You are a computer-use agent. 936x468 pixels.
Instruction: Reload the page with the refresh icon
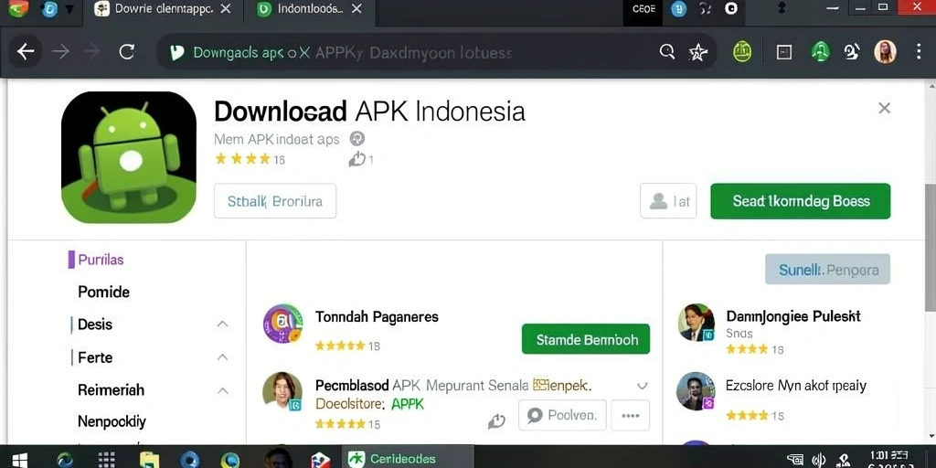(126, 52)
